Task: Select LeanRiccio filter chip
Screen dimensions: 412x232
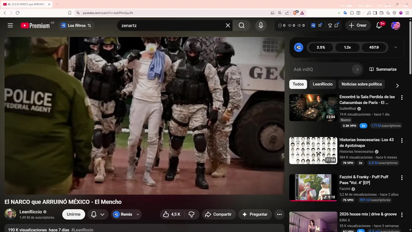Action: 323,84
